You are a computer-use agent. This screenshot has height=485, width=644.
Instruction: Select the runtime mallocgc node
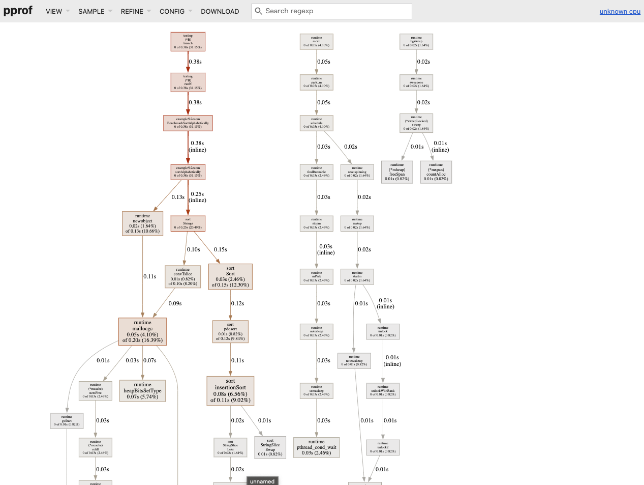142,332
